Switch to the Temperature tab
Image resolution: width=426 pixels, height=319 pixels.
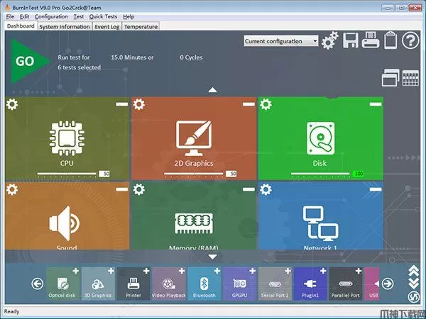click(x=141, y=26)
